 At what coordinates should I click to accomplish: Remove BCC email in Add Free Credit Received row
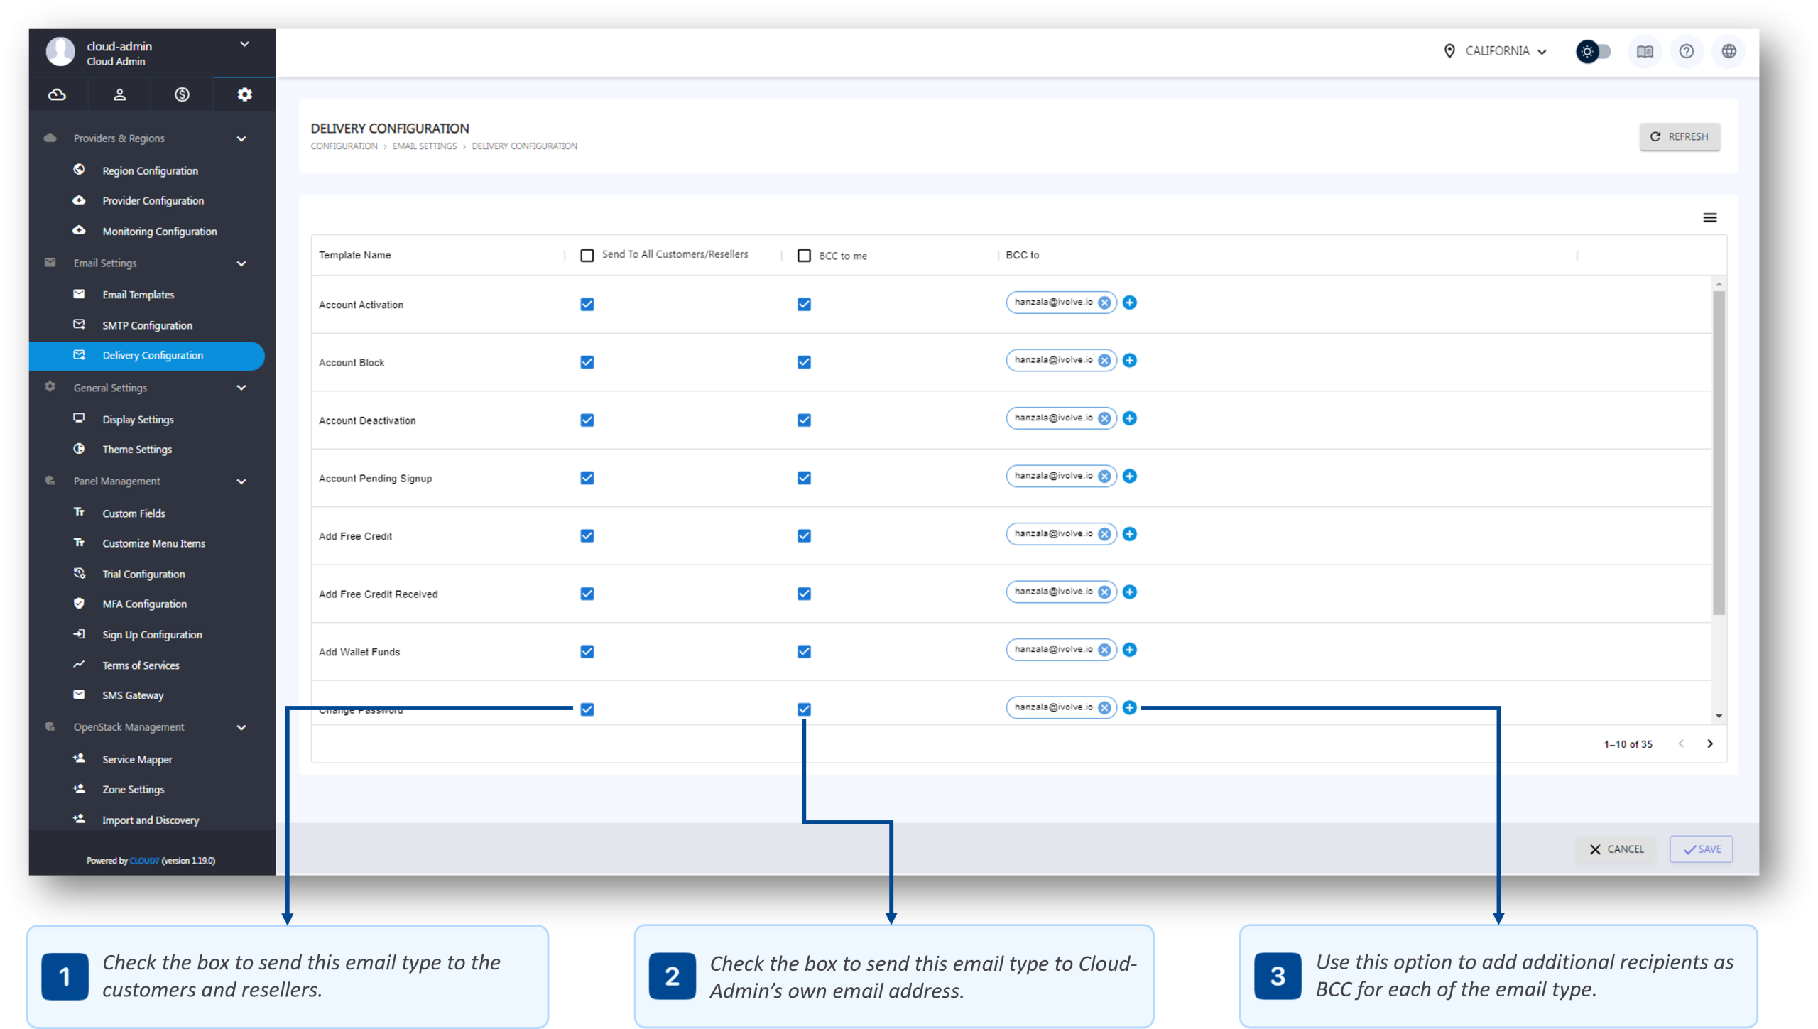[1104, 592]
